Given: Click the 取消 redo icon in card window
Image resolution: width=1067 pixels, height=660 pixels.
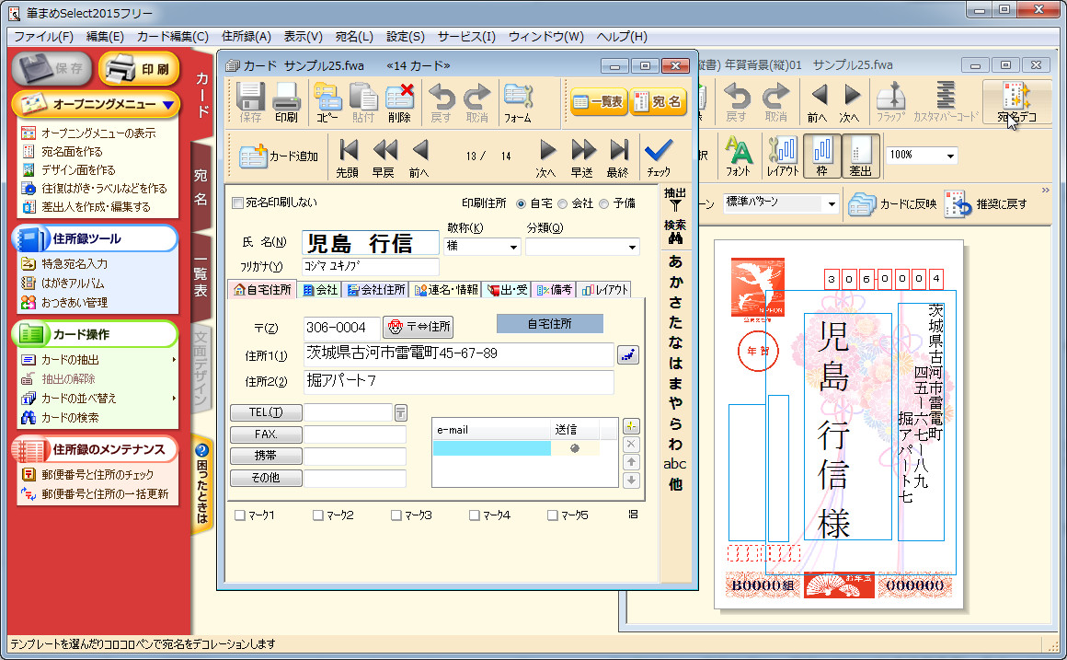Looking at the screenshot, I should (477, 102).
